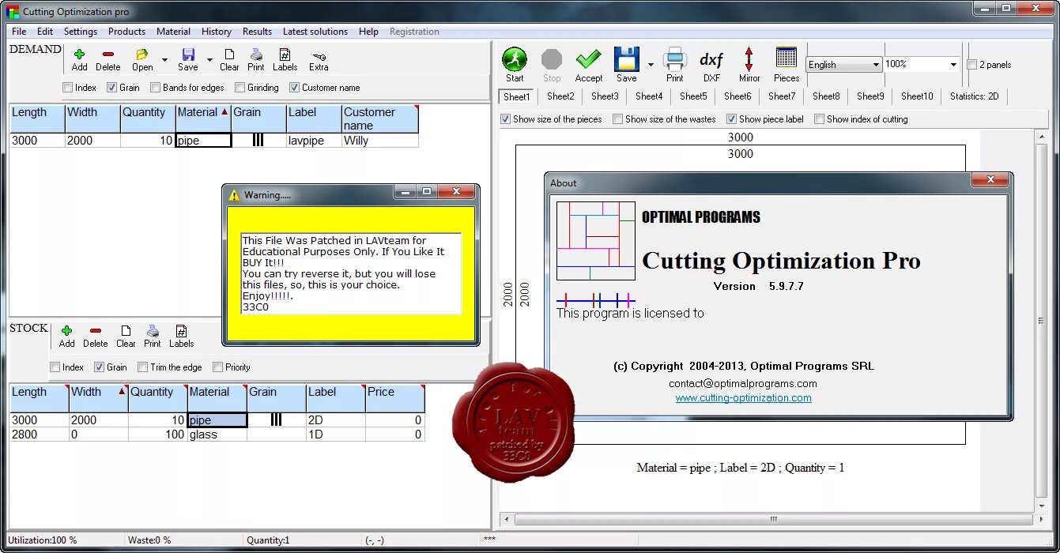Click the pipe material cell in Demand table
The width and height of the screenshot is (1060, 553).
203,141
